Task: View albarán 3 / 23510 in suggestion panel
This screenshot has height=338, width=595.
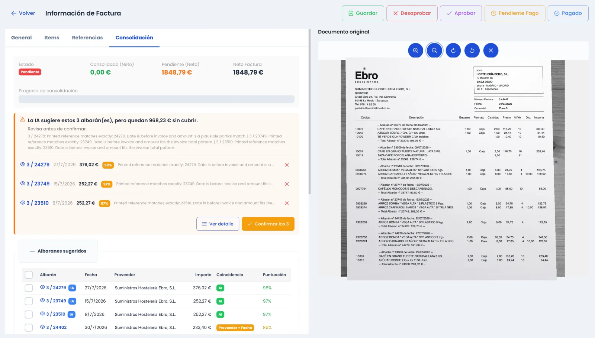Action: [x=23, y=203]
